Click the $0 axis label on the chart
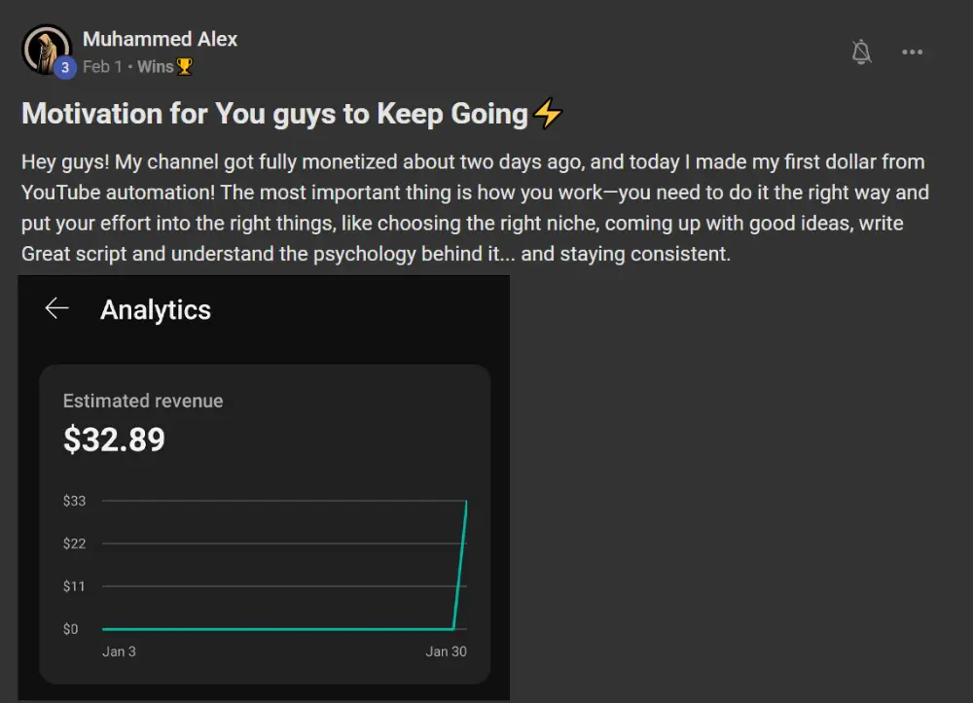This screenshot has height=703, width=973. [71, 629]
